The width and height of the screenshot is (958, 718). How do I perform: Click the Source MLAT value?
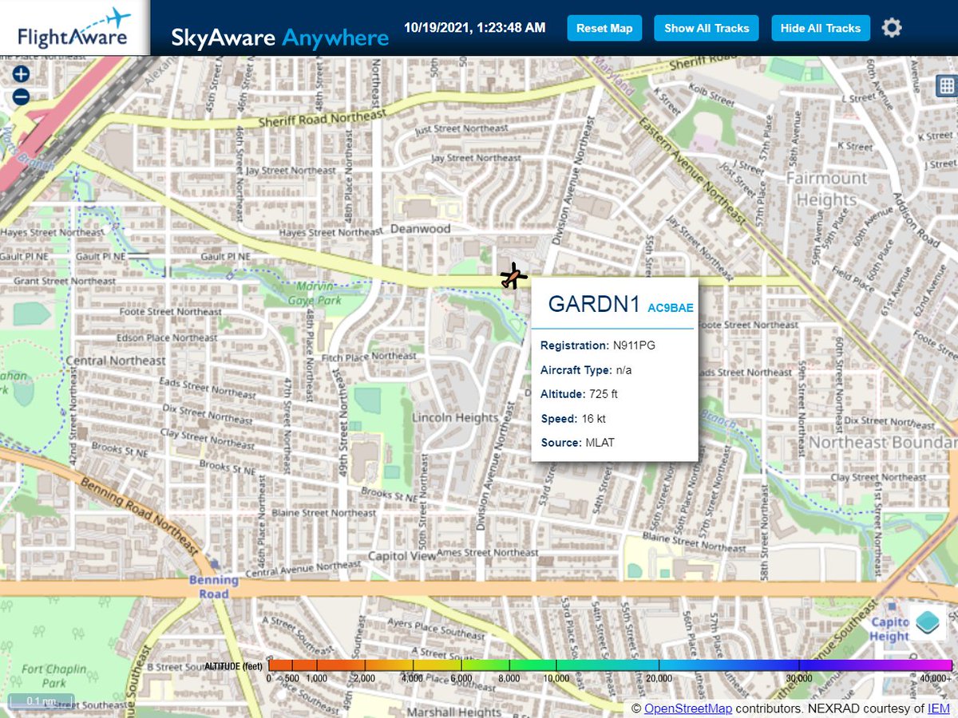600,442
